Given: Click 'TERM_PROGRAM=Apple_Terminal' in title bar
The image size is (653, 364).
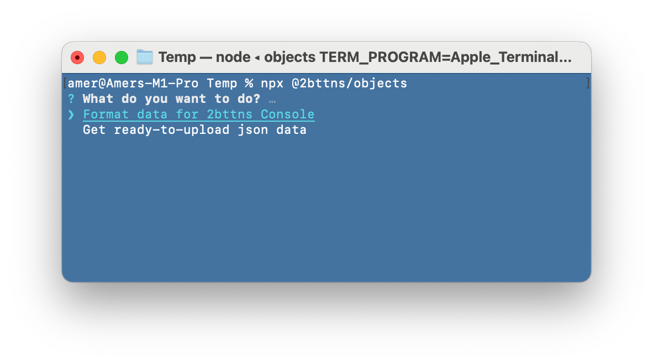Looking at the screenshot, I should [x=440, y=57].
